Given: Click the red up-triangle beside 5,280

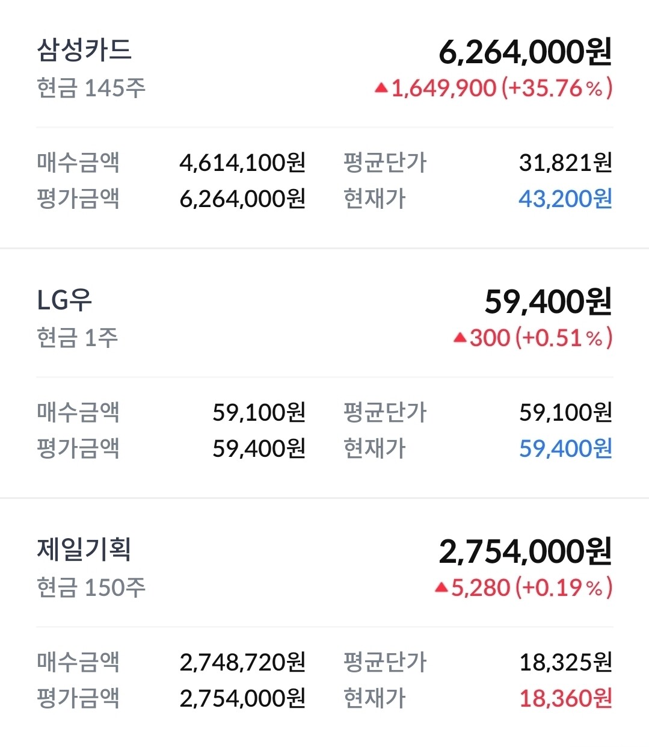Looking at the screenshot, I should tap(441, 587).
